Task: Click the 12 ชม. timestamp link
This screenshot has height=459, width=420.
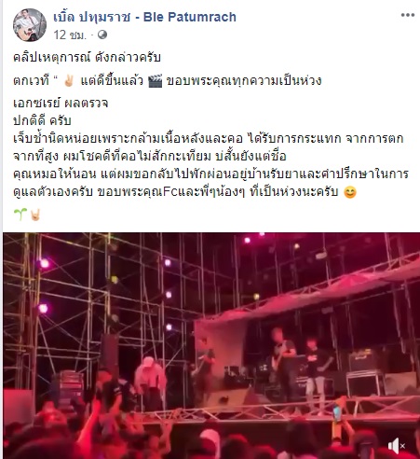Action: point(70,35)
